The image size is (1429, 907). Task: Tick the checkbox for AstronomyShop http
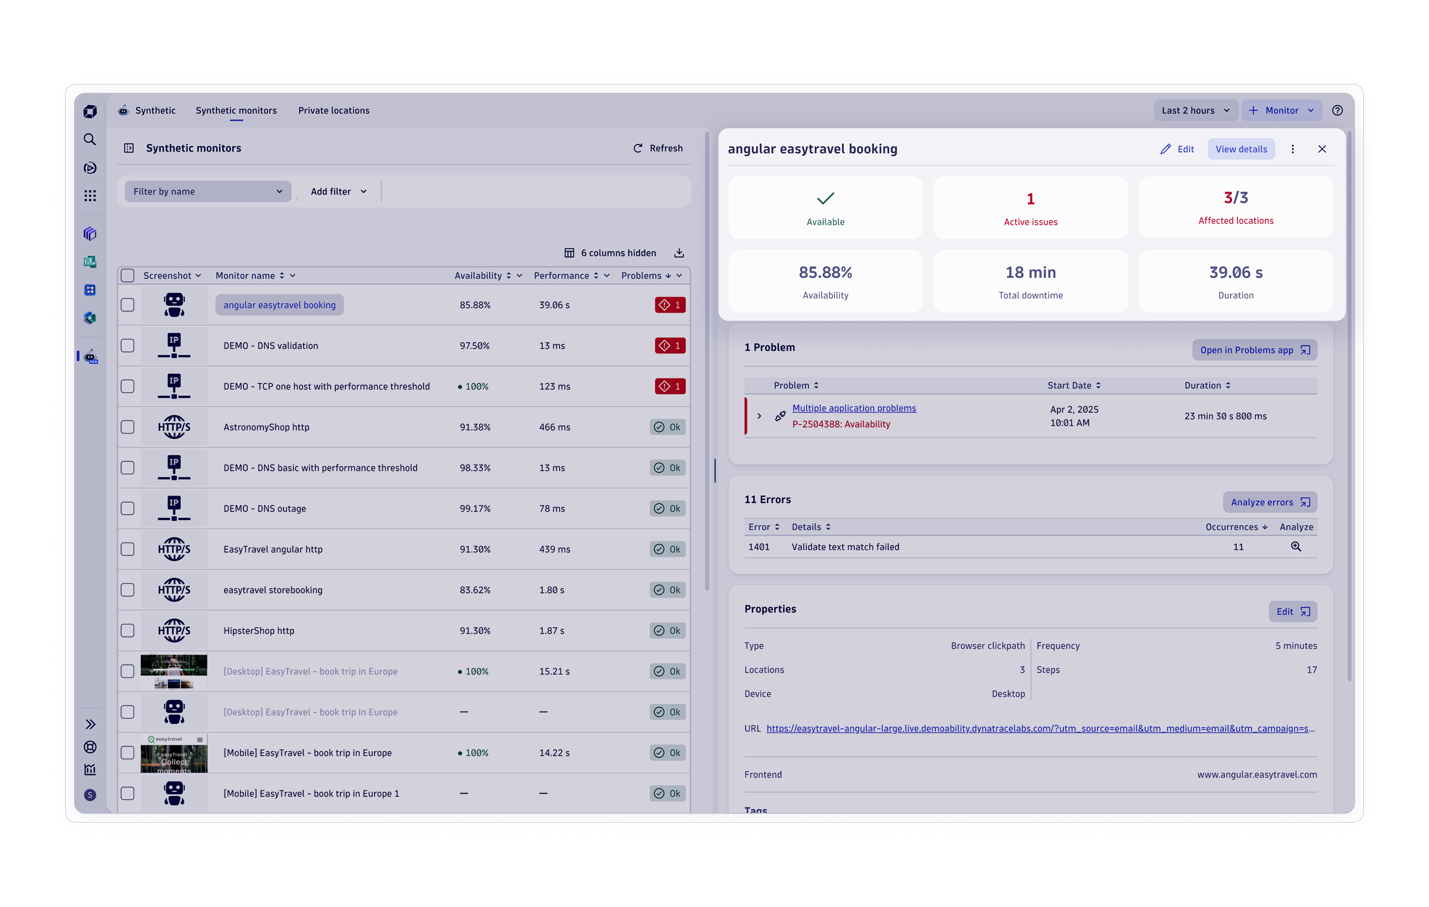tap(128, 428)
